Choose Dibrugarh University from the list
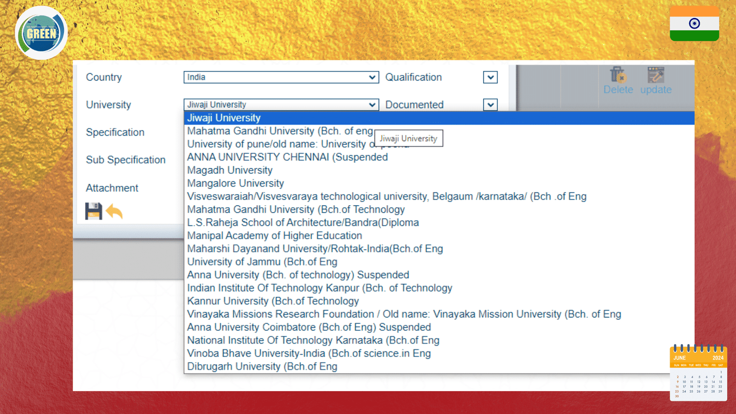 [x=262, y=367]
